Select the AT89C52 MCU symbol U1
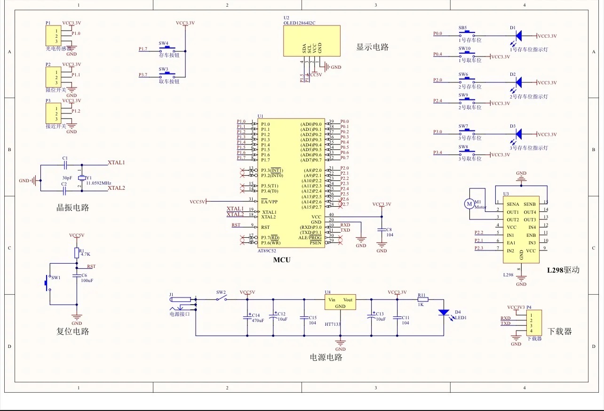 click(292, 184)
